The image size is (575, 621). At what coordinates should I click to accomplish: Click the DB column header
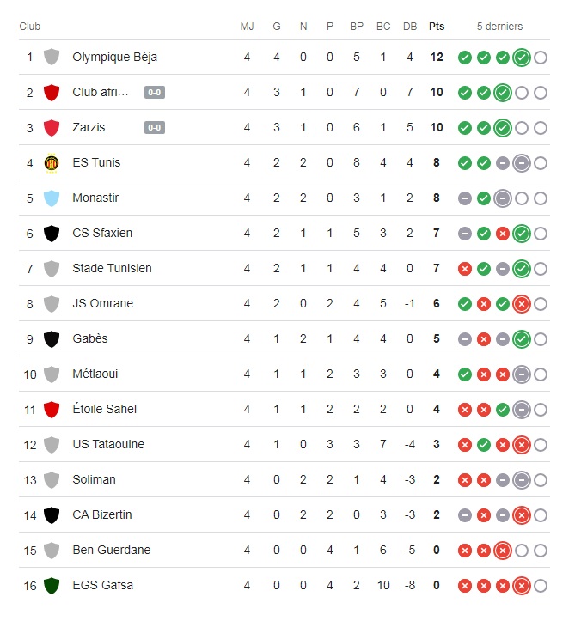click(x=410, y=27)
